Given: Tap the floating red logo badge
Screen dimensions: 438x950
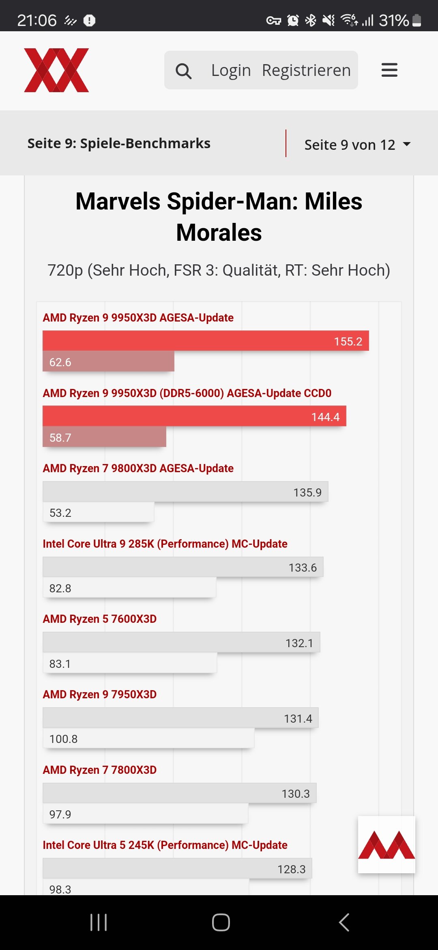Looking at the screenshot, I should pos(386,844).
